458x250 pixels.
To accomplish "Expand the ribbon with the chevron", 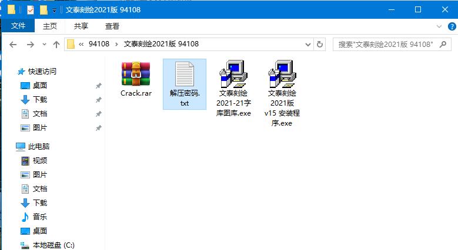I will coord(439,26).
